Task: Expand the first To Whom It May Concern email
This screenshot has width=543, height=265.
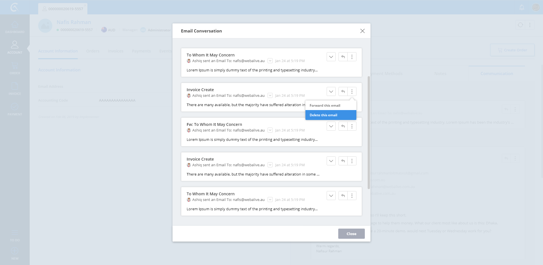Action: coord(331,57)
